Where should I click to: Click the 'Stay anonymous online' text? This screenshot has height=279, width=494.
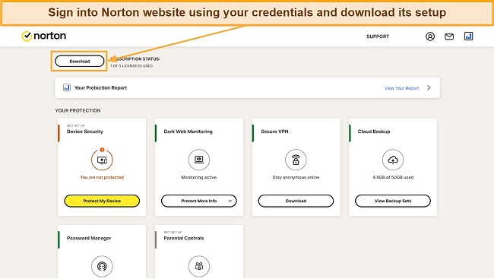click(296, 177)
